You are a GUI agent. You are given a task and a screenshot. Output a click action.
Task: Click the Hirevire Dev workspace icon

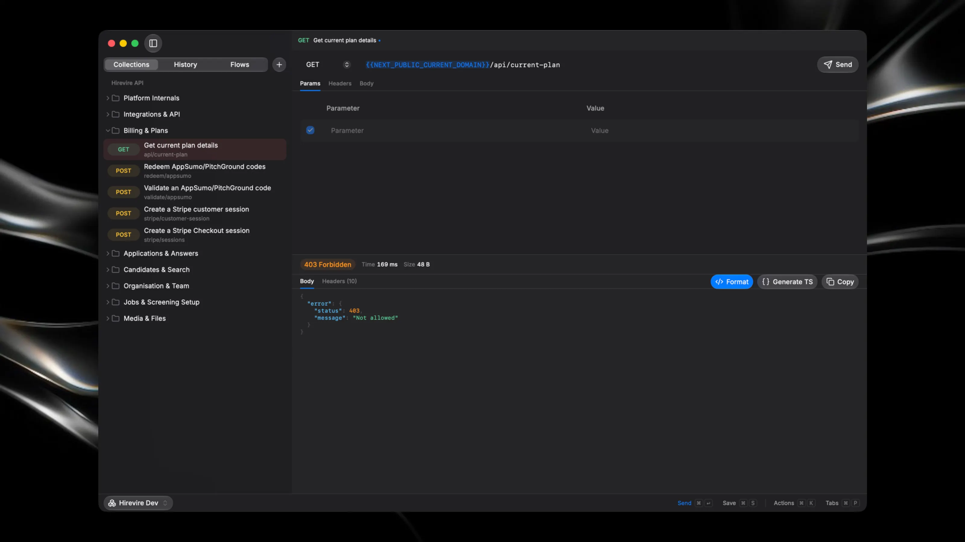pyautogui.click(x=112, y=503)
